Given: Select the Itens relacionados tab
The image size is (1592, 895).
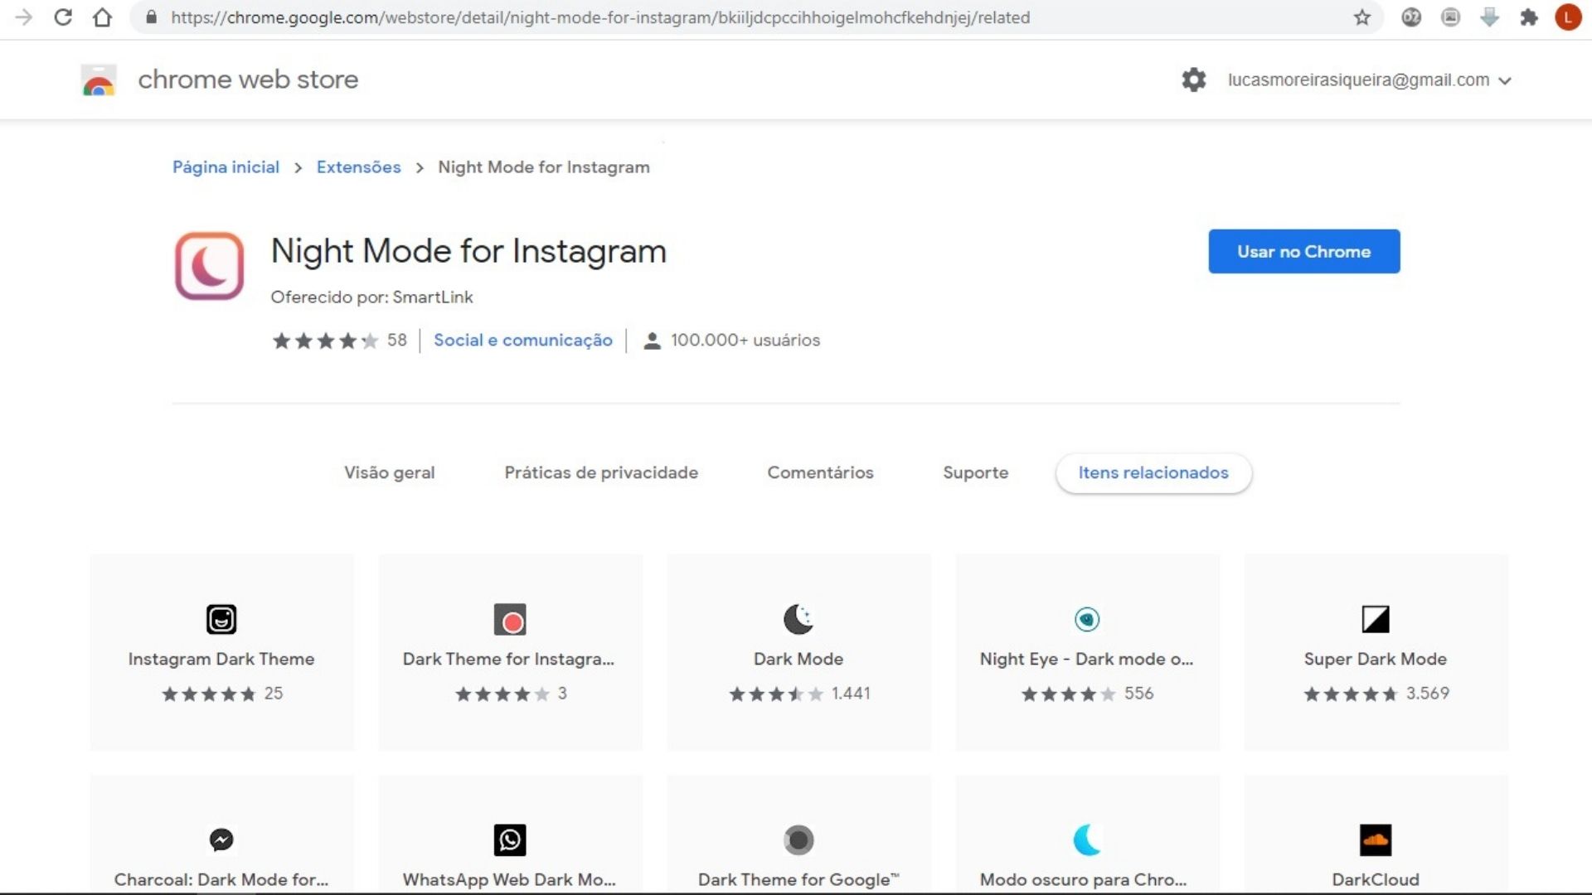Looking at the screenshot, I should click(1153, 473).
